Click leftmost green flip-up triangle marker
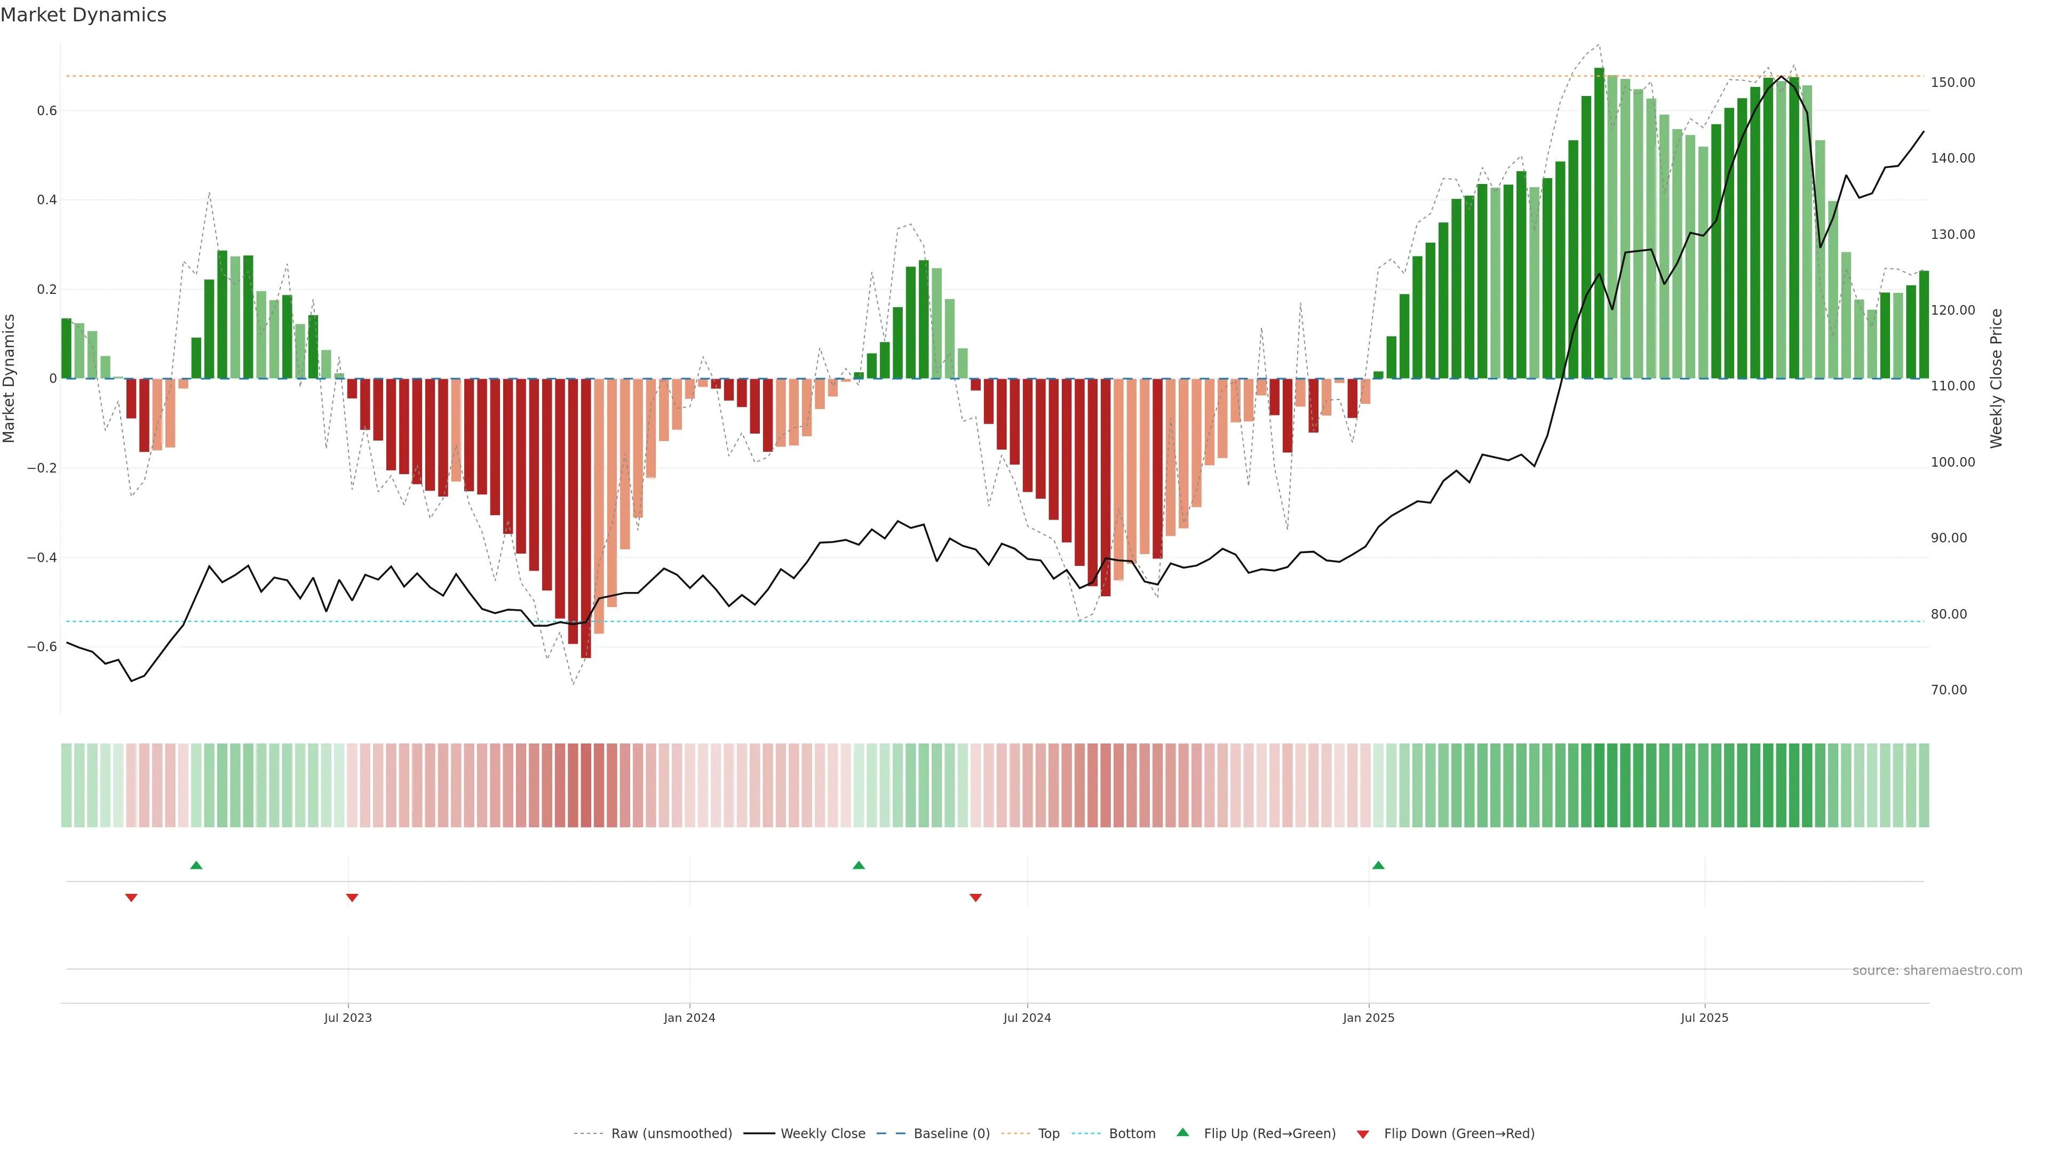This screenshot has height=1152, width=2049. click(x=196, y=865)
